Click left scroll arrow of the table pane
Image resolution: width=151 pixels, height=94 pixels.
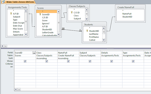click(3, 46)
